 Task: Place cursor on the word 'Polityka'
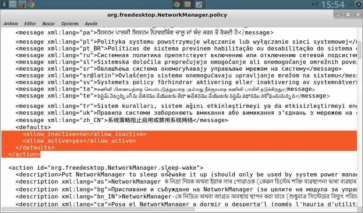pyautogui.click(x=111, y=42)
